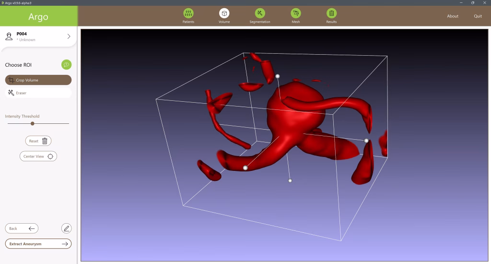
Task: Click the green help chat bubble icon
Action: (x=66, y=65)
